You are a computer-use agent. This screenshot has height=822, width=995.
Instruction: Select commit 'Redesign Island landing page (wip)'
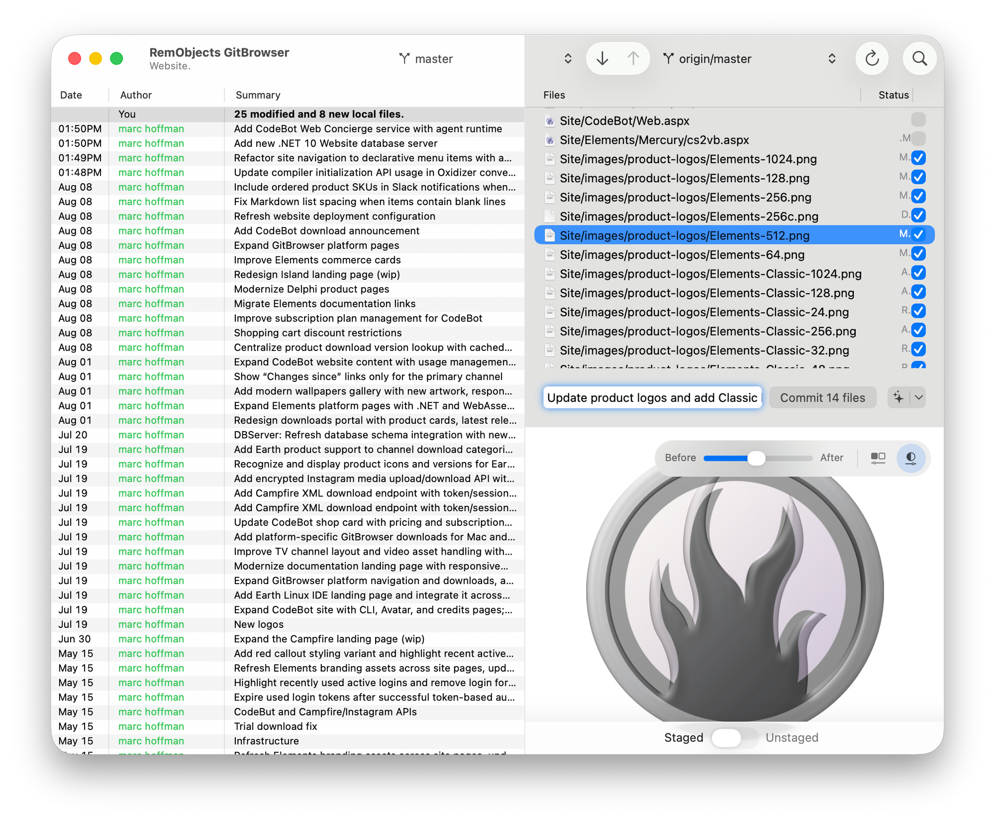[288, 274]
